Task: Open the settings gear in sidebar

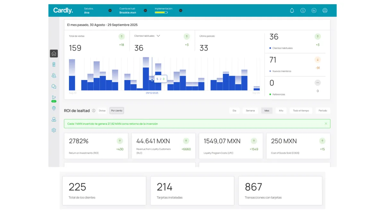Action: click(x=54, y=130)
